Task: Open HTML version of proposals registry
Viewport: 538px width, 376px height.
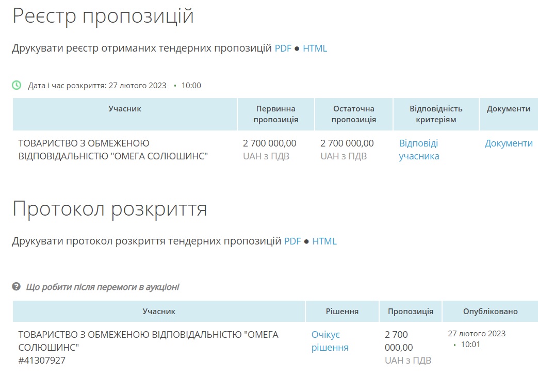Action: coord(315,48)
